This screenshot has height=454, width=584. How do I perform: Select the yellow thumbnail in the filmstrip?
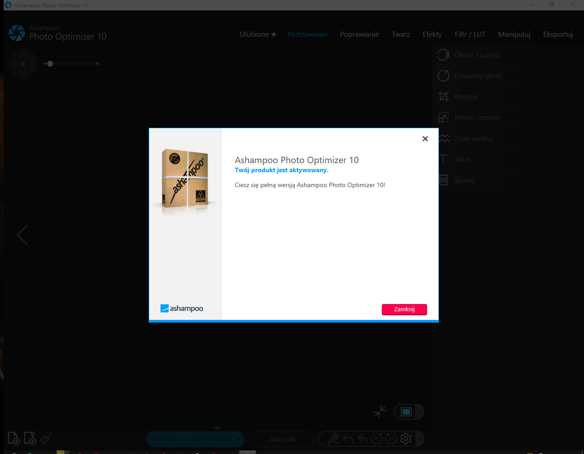click(x=63, y=451)
